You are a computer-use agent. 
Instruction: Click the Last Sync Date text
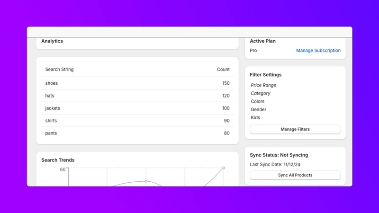click(275, 164)
